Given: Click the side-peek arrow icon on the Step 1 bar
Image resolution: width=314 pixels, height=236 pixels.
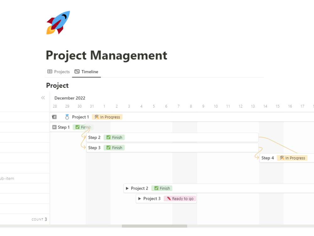Looking at the screenshot, I should (54, 127).
